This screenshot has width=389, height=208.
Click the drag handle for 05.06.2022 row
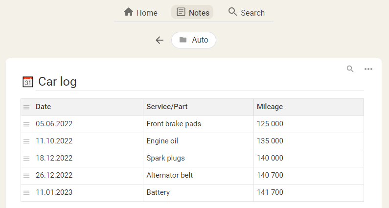tap(26, 124)
